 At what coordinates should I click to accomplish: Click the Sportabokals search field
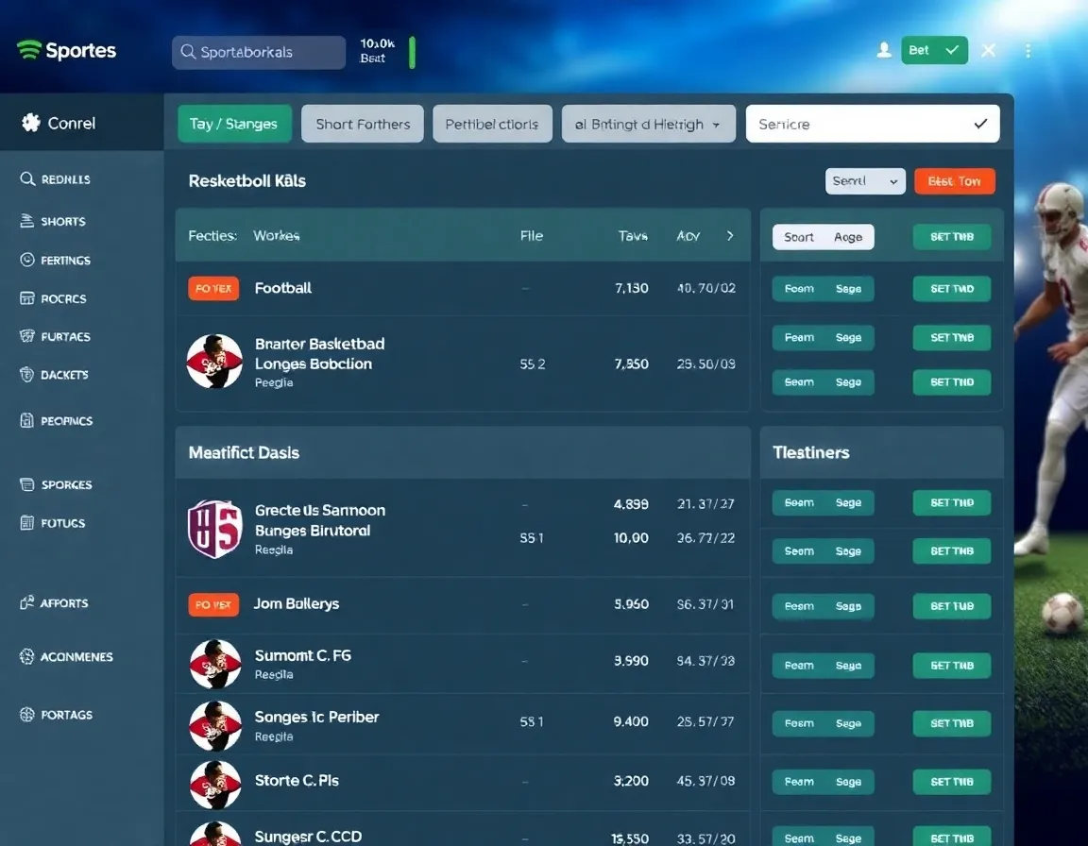(x=258, y=53)
